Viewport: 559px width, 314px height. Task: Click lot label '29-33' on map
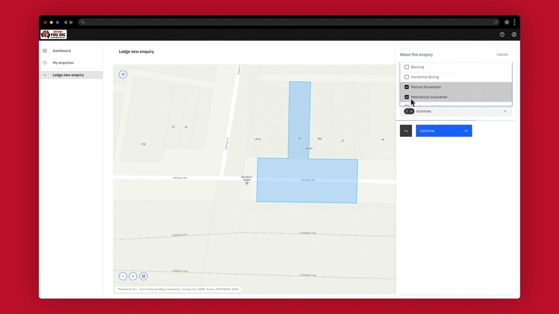pyautogui.click(x=258, y=139)
